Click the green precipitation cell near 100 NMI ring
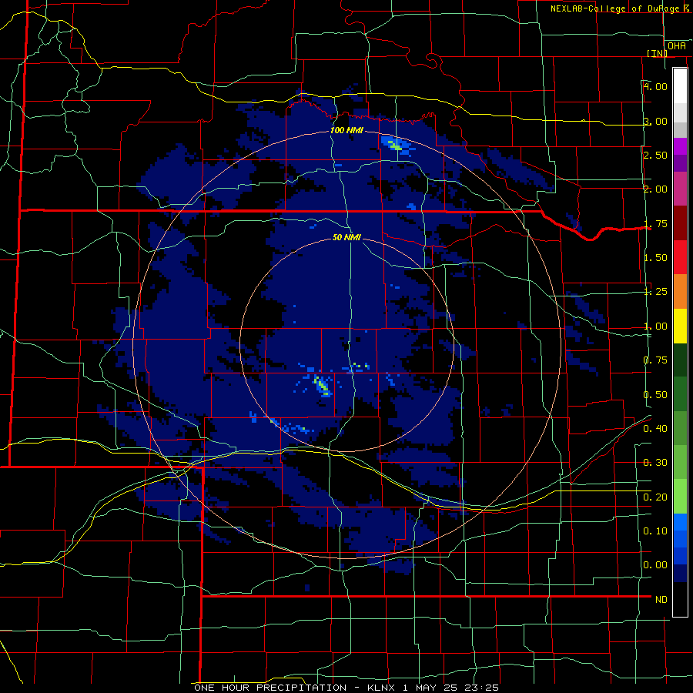The image size is (693, 693). pos(395,145)
